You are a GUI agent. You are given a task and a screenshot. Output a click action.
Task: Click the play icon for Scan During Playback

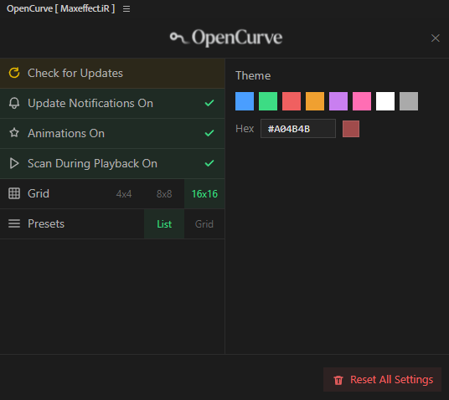coord(14,163)
